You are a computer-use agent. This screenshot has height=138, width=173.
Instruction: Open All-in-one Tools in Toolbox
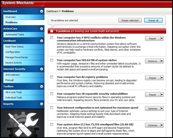point(24,92)
